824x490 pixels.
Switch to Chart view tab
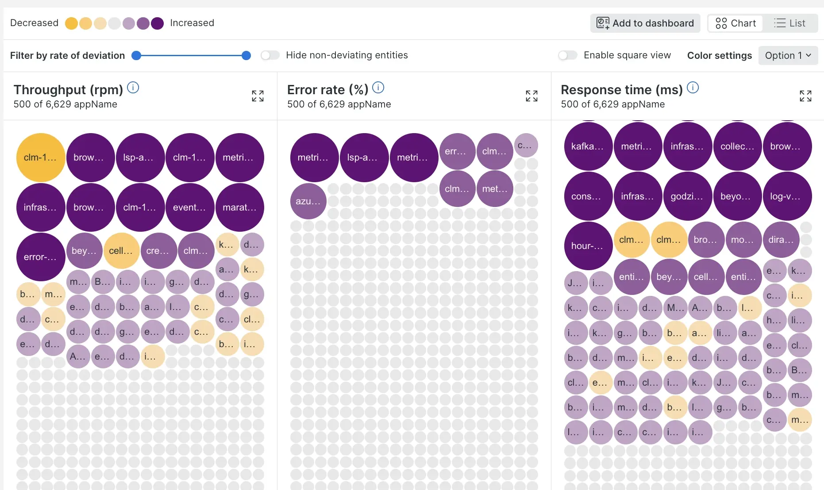point(735,23)
